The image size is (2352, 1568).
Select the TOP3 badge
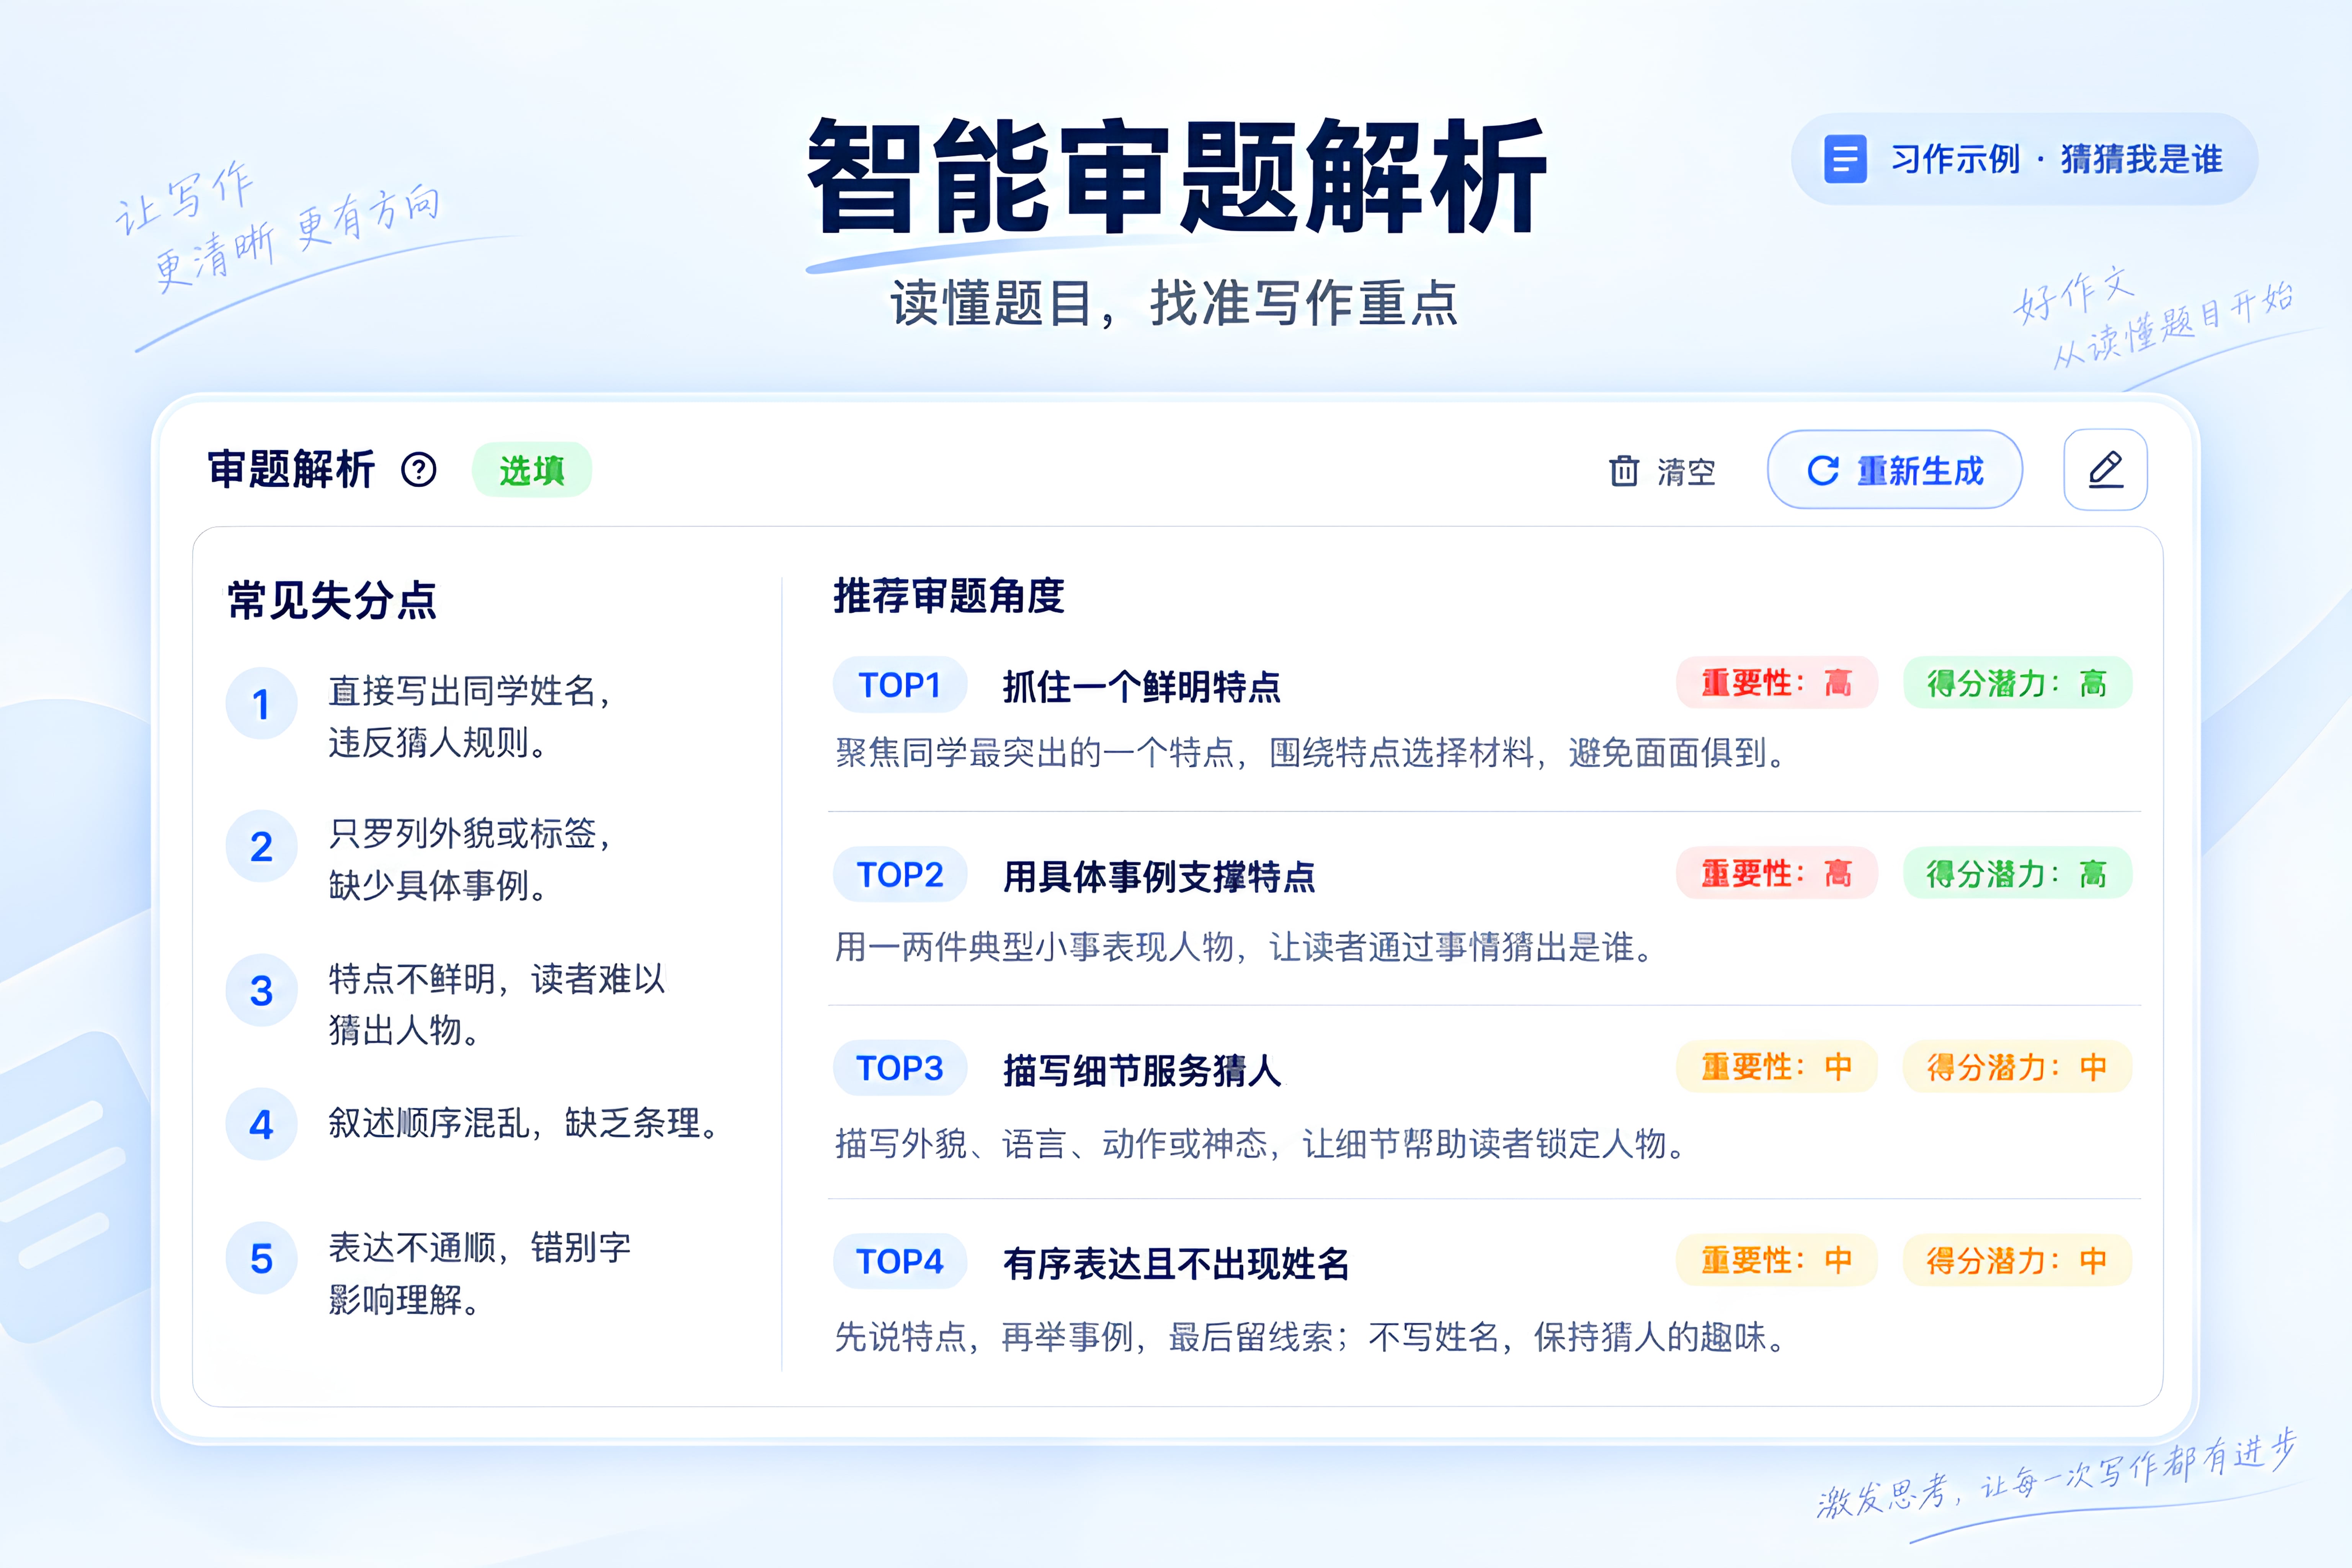(x=900, y=1068)
